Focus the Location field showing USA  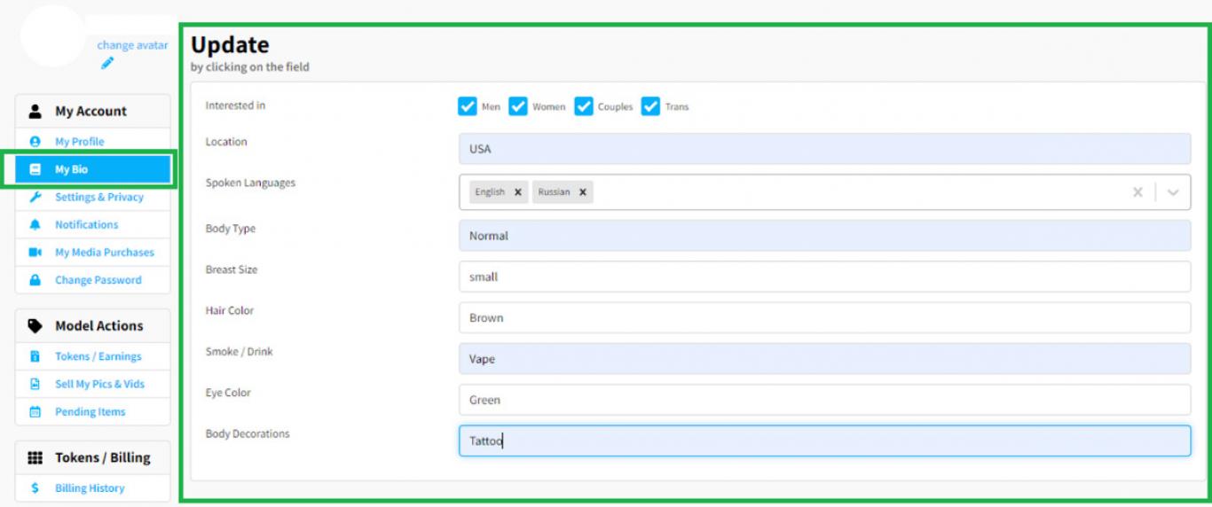pyautogui.click(x=825, y=149)
